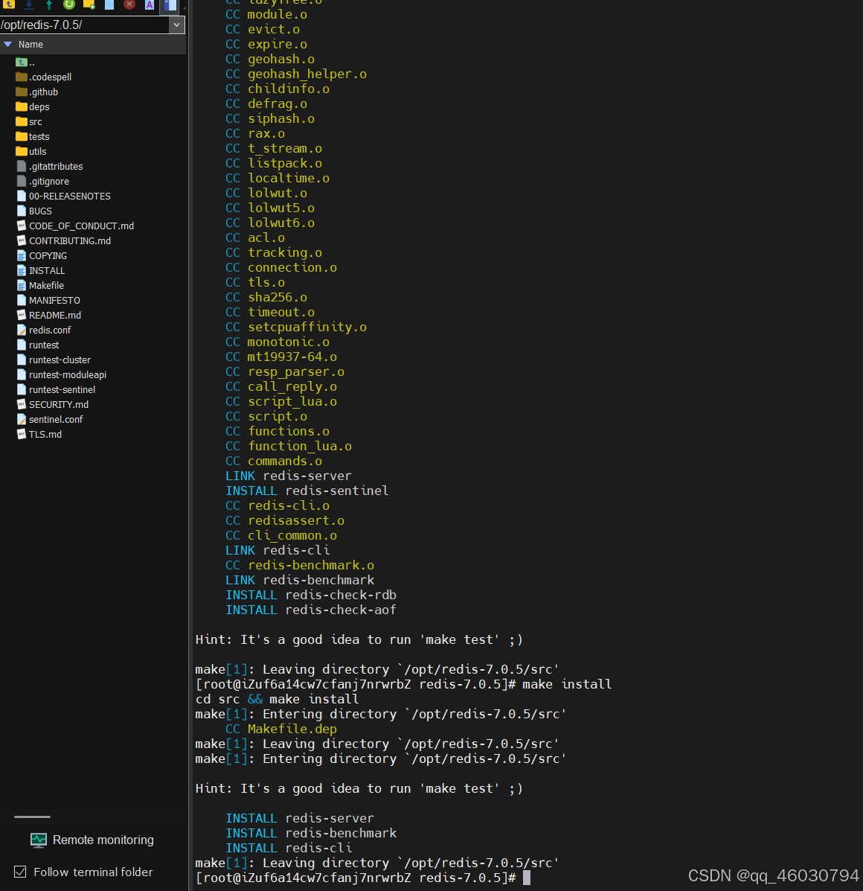Click the Remote monitoring chart icon
Image resolution: width=863 pixels, height=891 pixels.
(x=39, y=840)
